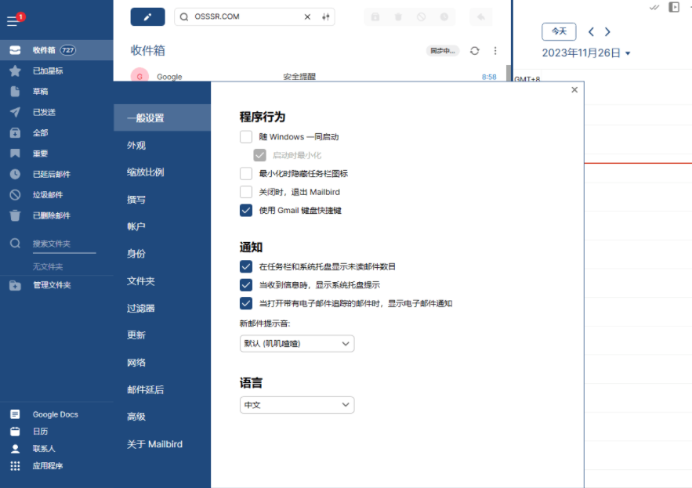Click the 搜索文件夹 search field
Image resolution: width=692 pixels, height=488 pixels.
(63, 244)
